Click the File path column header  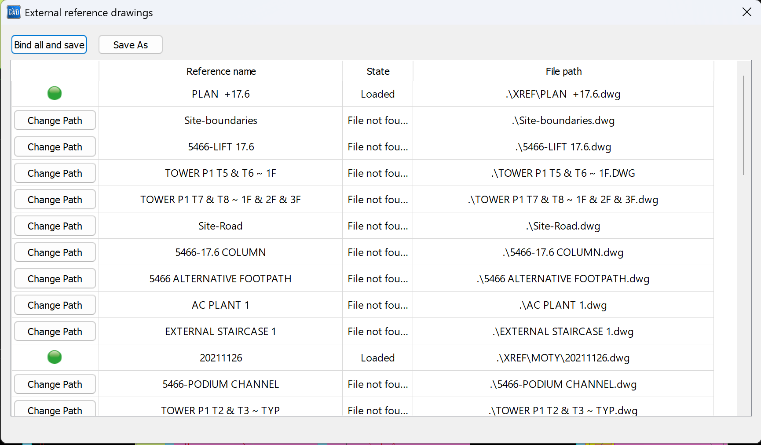tap(563, 71)
